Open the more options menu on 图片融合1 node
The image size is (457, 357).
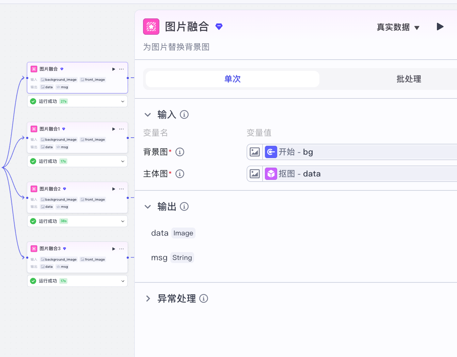click(x=122, y=129)
